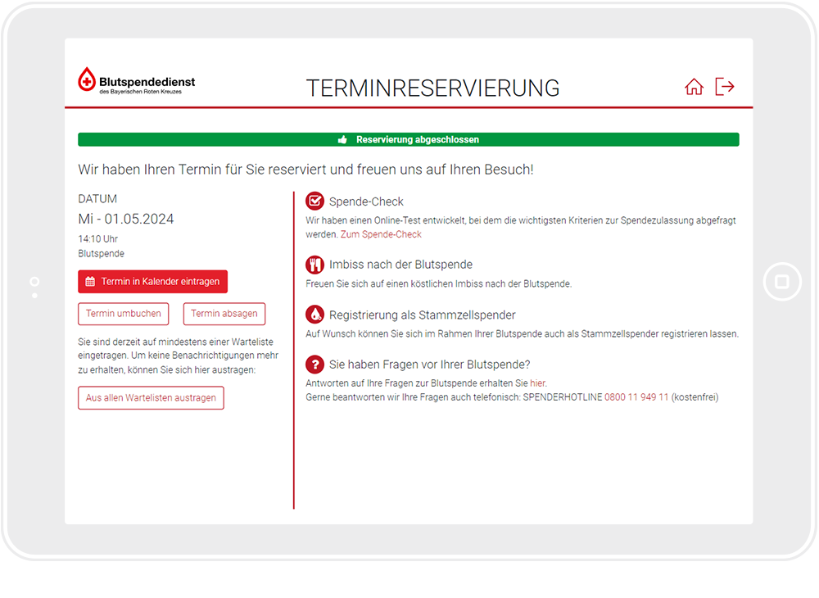Follow the 'hier' link for answers
This screenshot has height=598, width=819.
537,383
